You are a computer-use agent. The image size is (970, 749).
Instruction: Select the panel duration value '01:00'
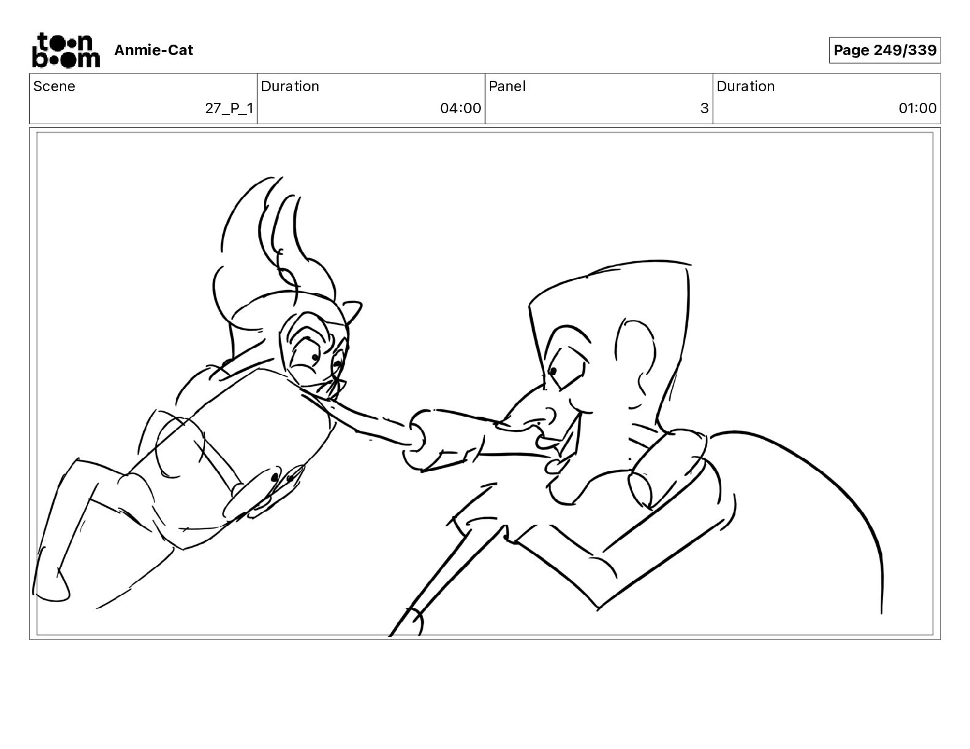[917, 108]
